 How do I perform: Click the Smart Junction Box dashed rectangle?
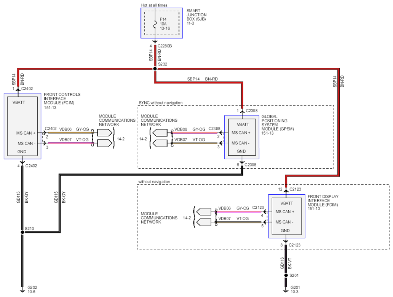162,23
